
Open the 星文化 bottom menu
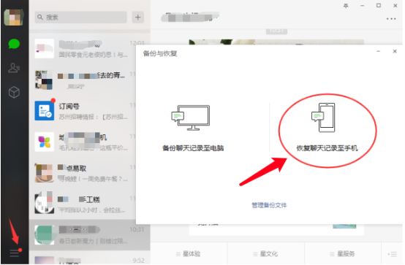265,254
